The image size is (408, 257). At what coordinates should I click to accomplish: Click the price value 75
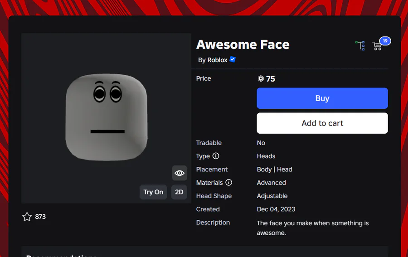click(271, 79)
